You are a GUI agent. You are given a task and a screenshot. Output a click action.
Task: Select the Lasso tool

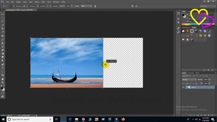coord(2,21)
